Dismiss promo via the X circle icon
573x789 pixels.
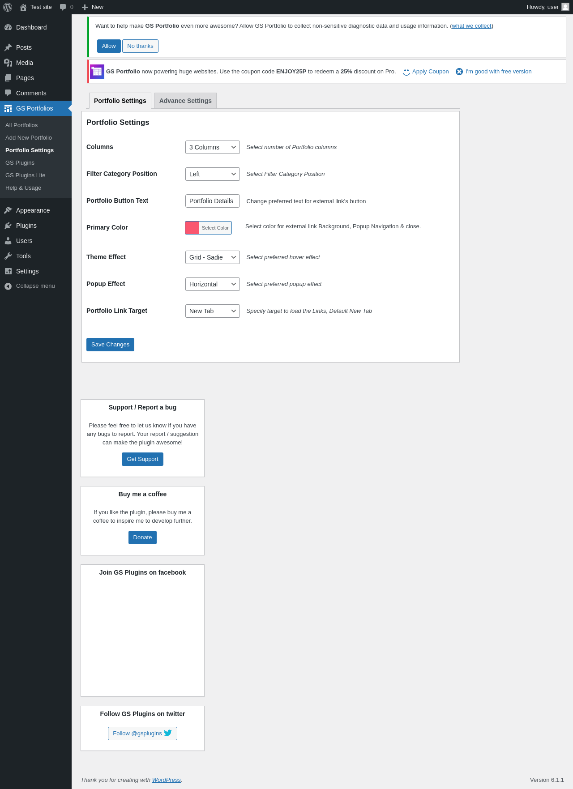(x=459, y=72)
